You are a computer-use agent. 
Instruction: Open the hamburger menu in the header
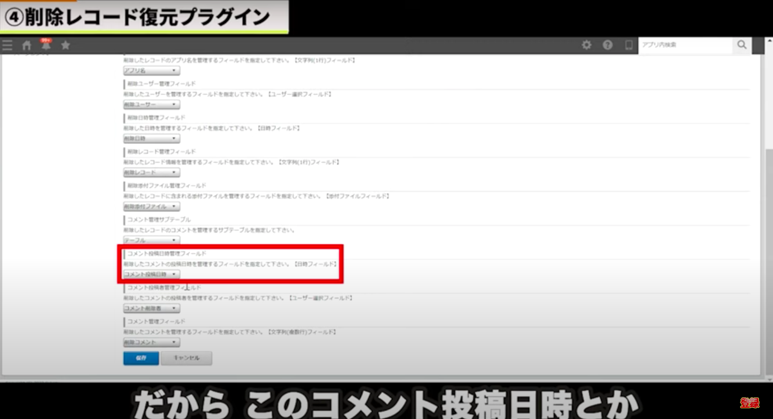8,46
